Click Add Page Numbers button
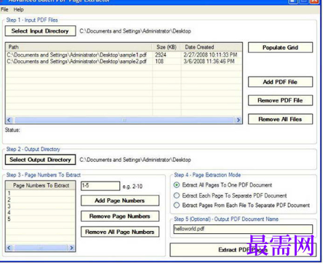This screenshot has width=328, height=268. (120, 200)
